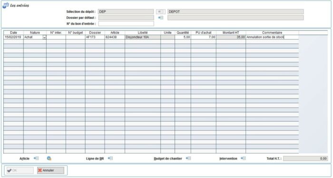Select the date cell 15/02/2019
This screenshot has height=178, width=333.
click(x=14, y=37)
